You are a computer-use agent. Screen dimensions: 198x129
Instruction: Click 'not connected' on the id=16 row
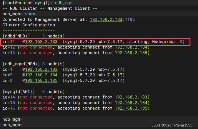tap(36, 108)
